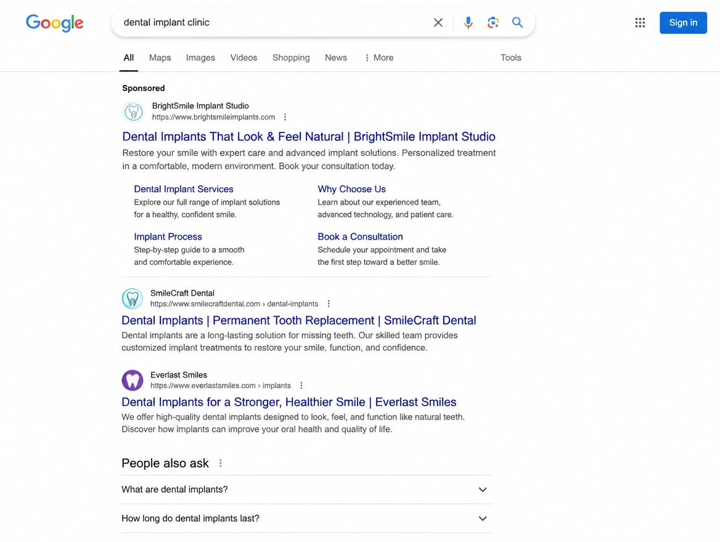Expand 'How long do dental implants last?' question

(307, 519)
